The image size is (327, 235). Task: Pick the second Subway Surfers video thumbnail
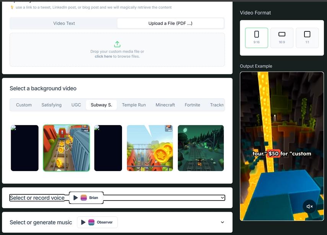point(66,148)
